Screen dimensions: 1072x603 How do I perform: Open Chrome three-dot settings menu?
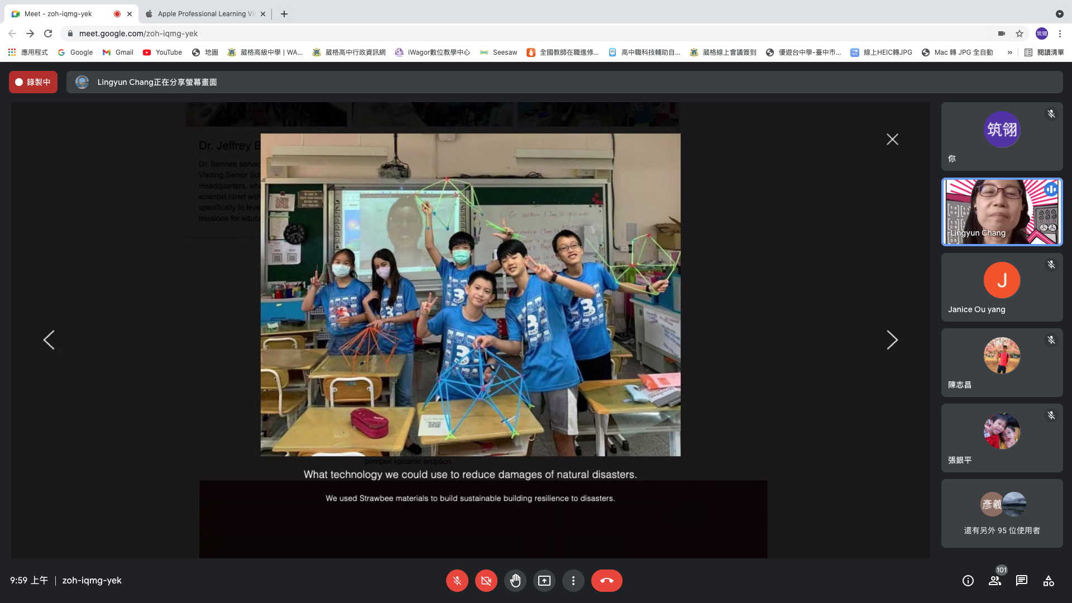tap(1060, 33)
